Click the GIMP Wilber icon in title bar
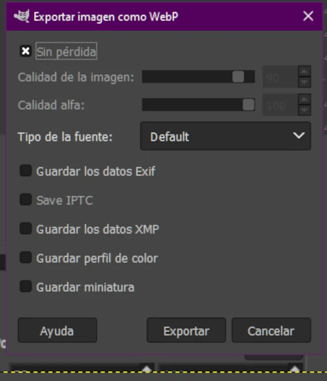 click(21, 16)
